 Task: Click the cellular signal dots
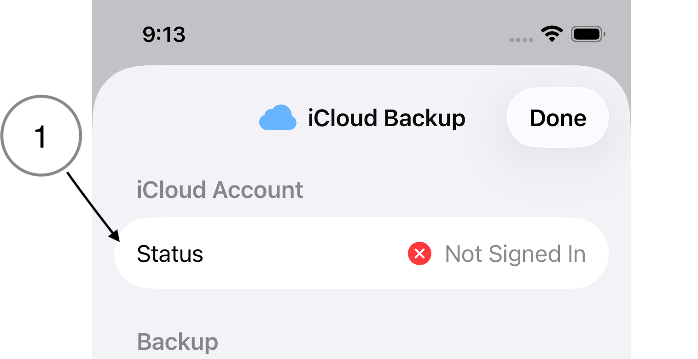point(521,40)
